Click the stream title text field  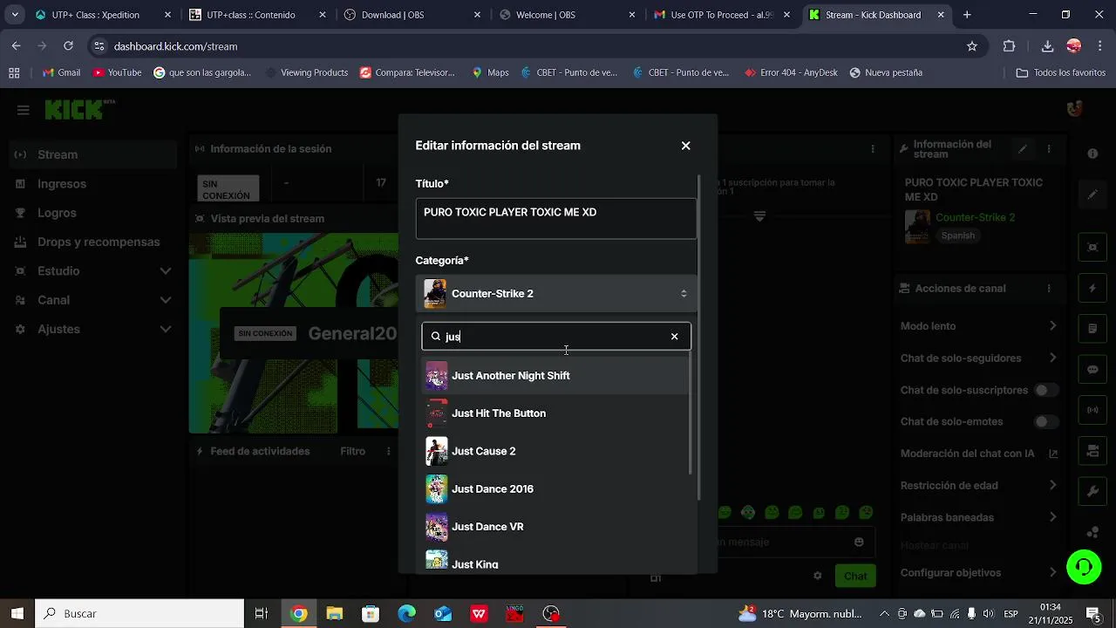pos(556,218)
